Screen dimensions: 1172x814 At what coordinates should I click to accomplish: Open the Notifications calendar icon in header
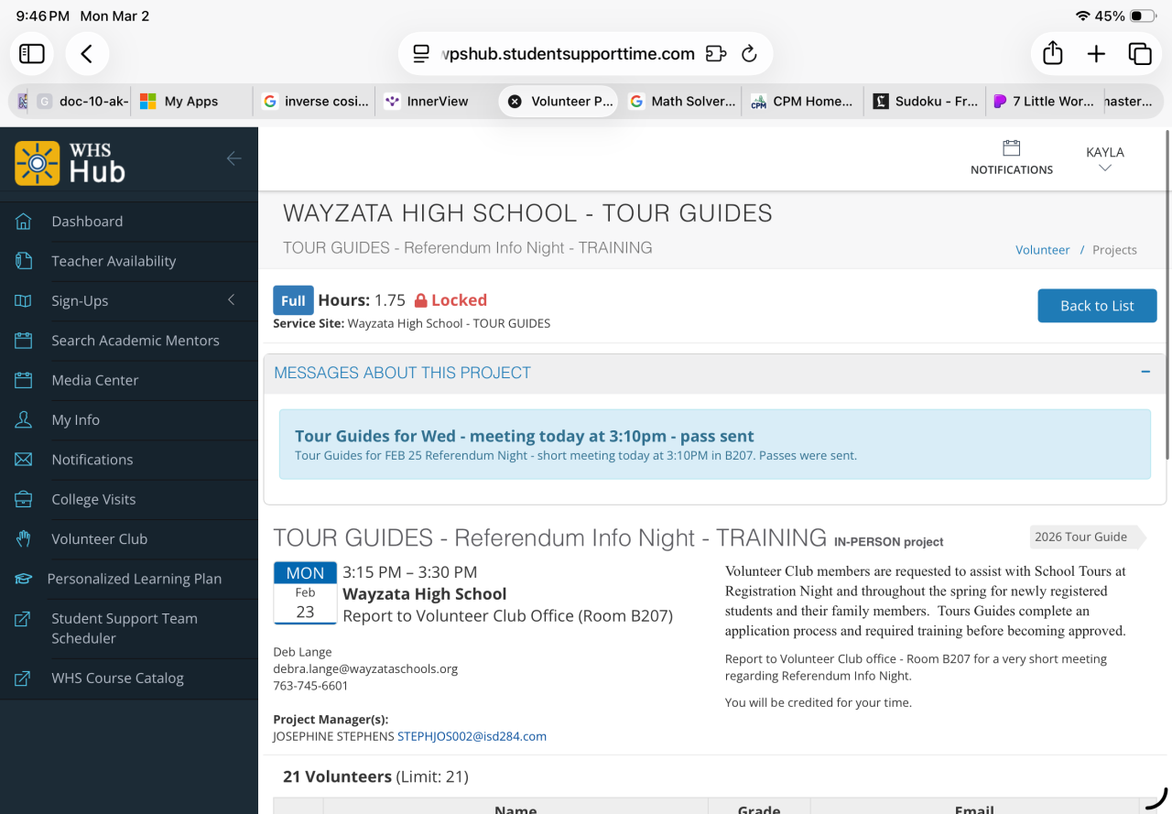tap(1011, 148)
